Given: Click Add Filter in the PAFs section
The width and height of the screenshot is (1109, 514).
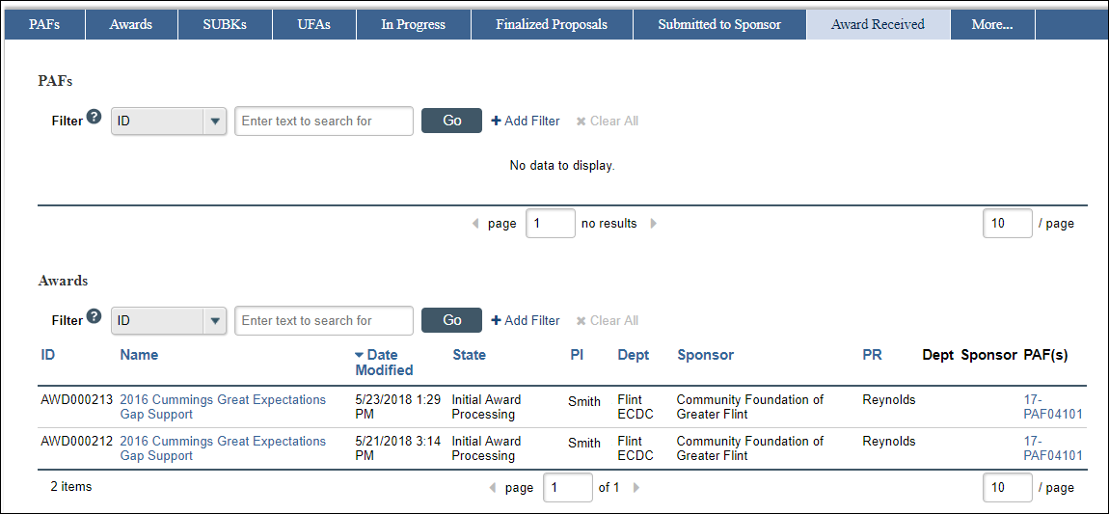Looking at the screenshot, I should (526, 121).
